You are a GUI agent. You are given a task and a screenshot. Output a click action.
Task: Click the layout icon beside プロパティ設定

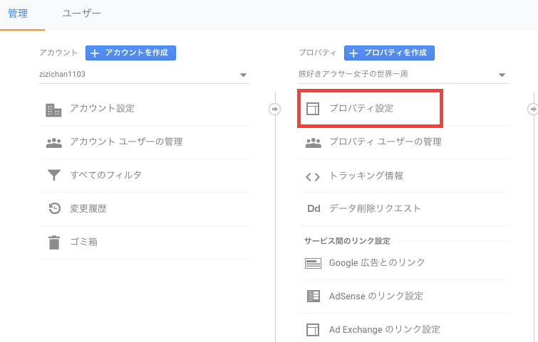(313, 109)
